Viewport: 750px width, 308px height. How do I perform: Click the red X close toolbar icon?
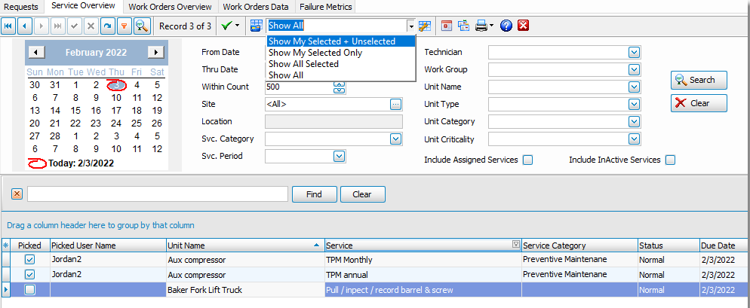click(523, 26)
